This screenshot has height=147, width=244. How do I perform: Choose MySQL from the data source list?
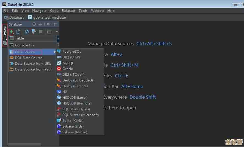point(68,63)
